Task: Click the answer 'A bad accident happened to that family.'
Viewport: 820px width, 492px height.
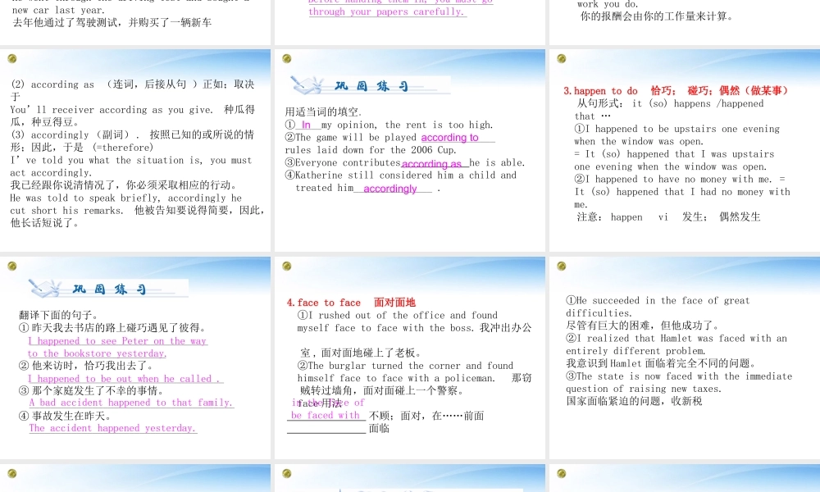Action: 130,403
